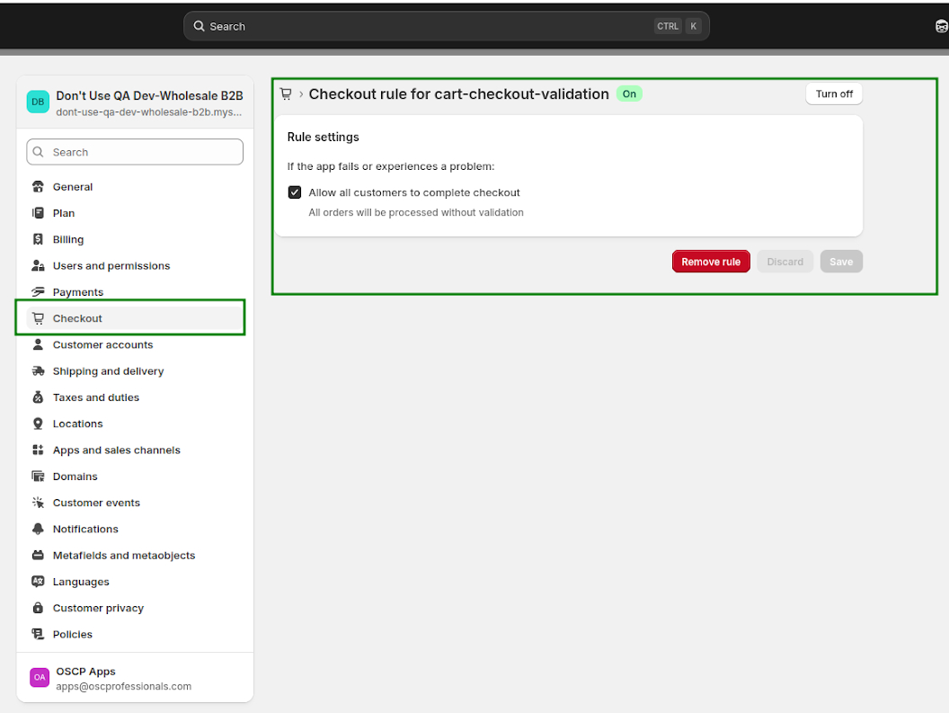Image resolution: width=949 pixels, height=713 pixels.
Task: Select the Shipping and delivery truck icon
Action: pyautogui.click(x=38, y=370)
